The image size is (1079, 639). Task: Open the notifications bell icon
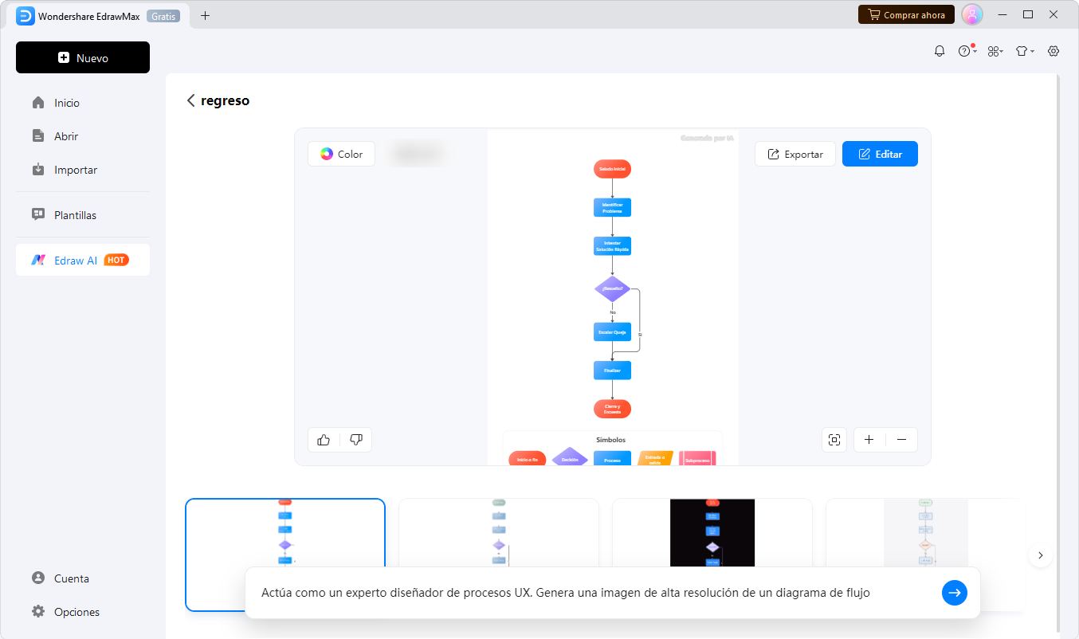click(939, 50)
